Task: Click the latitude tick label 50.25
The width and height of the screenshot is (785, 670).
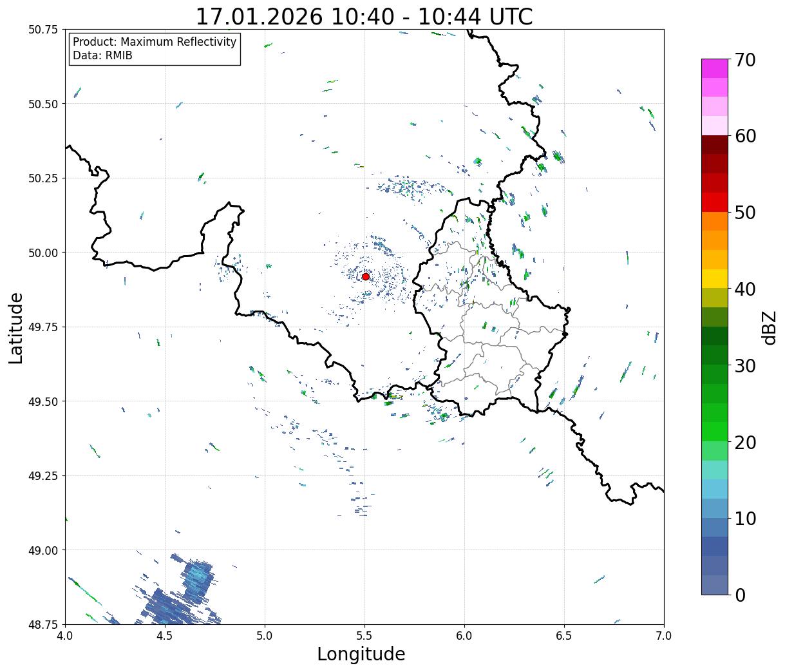Action: [x=43, y=178]
